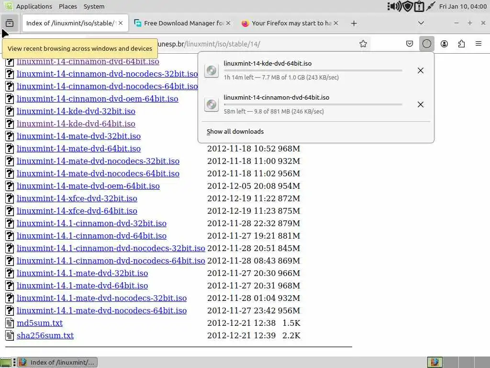490x368 pixels.
Task: Open the System menu
Action: coord(94,6)
